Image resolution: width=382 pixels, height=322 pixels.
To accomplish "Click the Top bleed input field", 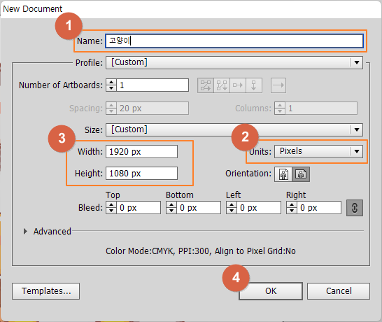I will tap(139, 208).
